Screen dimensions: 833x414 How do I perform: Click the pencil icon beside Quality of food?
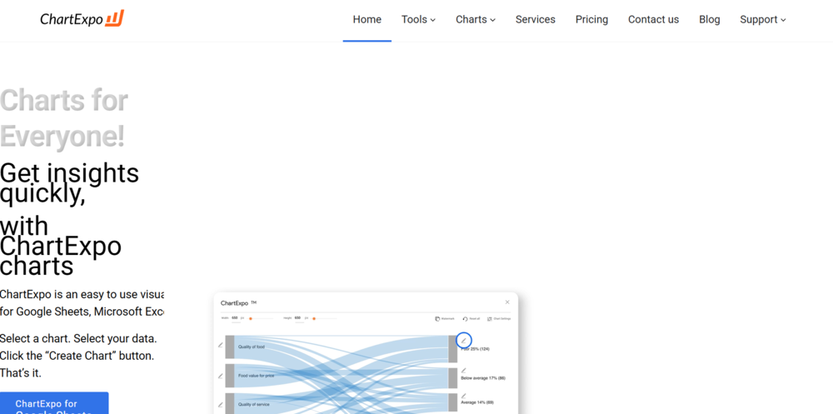pyautogui.click(x=221, y=345)
